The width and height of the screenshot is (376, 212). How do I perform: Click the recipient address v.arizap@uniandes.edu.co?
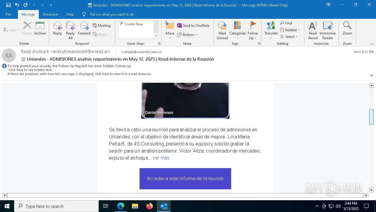[142, 52]
